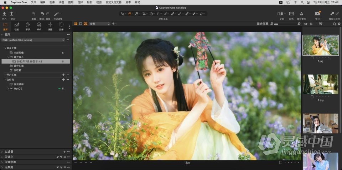The height and width of the screenshot is (170, 342).
Task: Click the All Images (全部图像) collection
Action: [19, 52]
